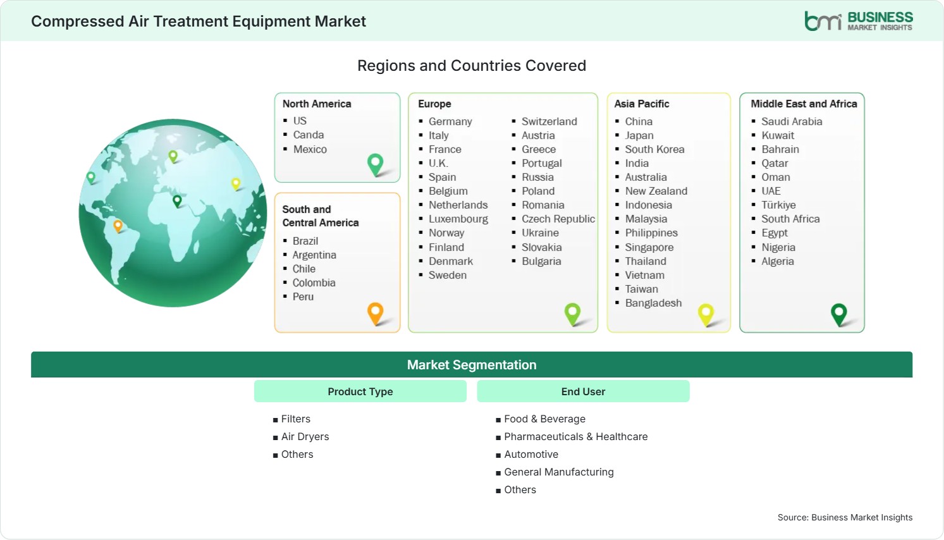Screen dimensions: 944x540
Task: Click Air Dryers under Product Type
Action: [305, 436]
